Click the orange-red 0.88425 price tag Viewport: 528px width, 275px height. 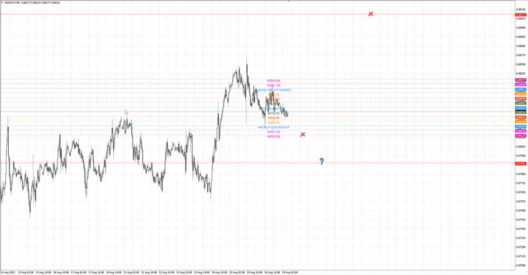point(520,99)
